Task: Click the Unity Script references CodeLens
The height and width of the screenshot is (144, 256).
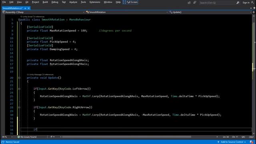Action: point(32,17)
